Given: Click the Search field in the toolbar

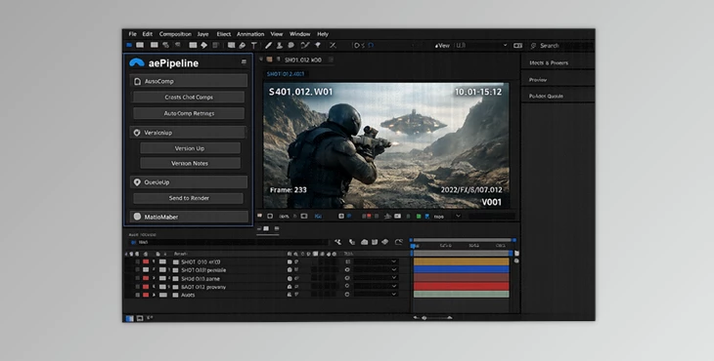Looking at the screenshot, I should [x=561, y=46].
